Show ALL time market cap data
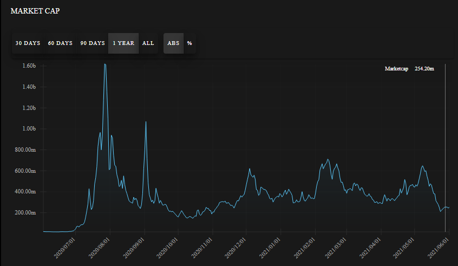 148,43
